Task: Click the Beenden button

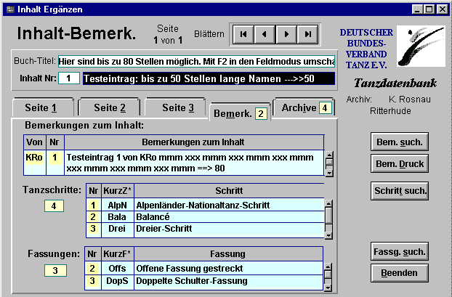Action: point(400,273)
